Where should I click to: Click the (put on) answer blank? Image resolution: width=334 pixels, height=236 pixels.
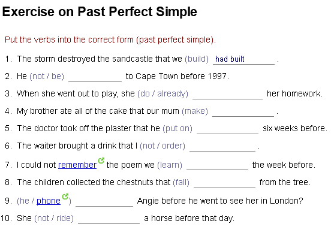(x=227, y=129)
